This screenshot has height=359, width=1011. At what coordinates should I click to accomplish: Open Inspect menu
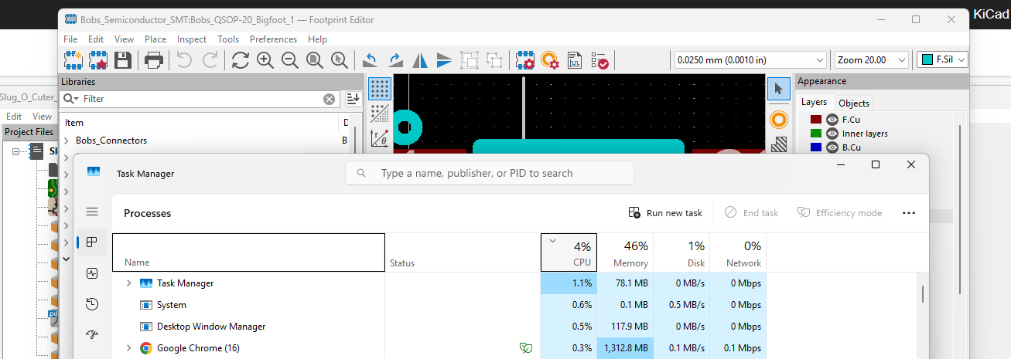click(x=192, y=39)
